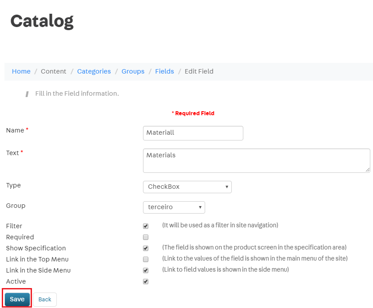Image resolution: width=373 pixels, height=308 pixels.
Task: Click the Back button
Action: [x=44, y=299]
